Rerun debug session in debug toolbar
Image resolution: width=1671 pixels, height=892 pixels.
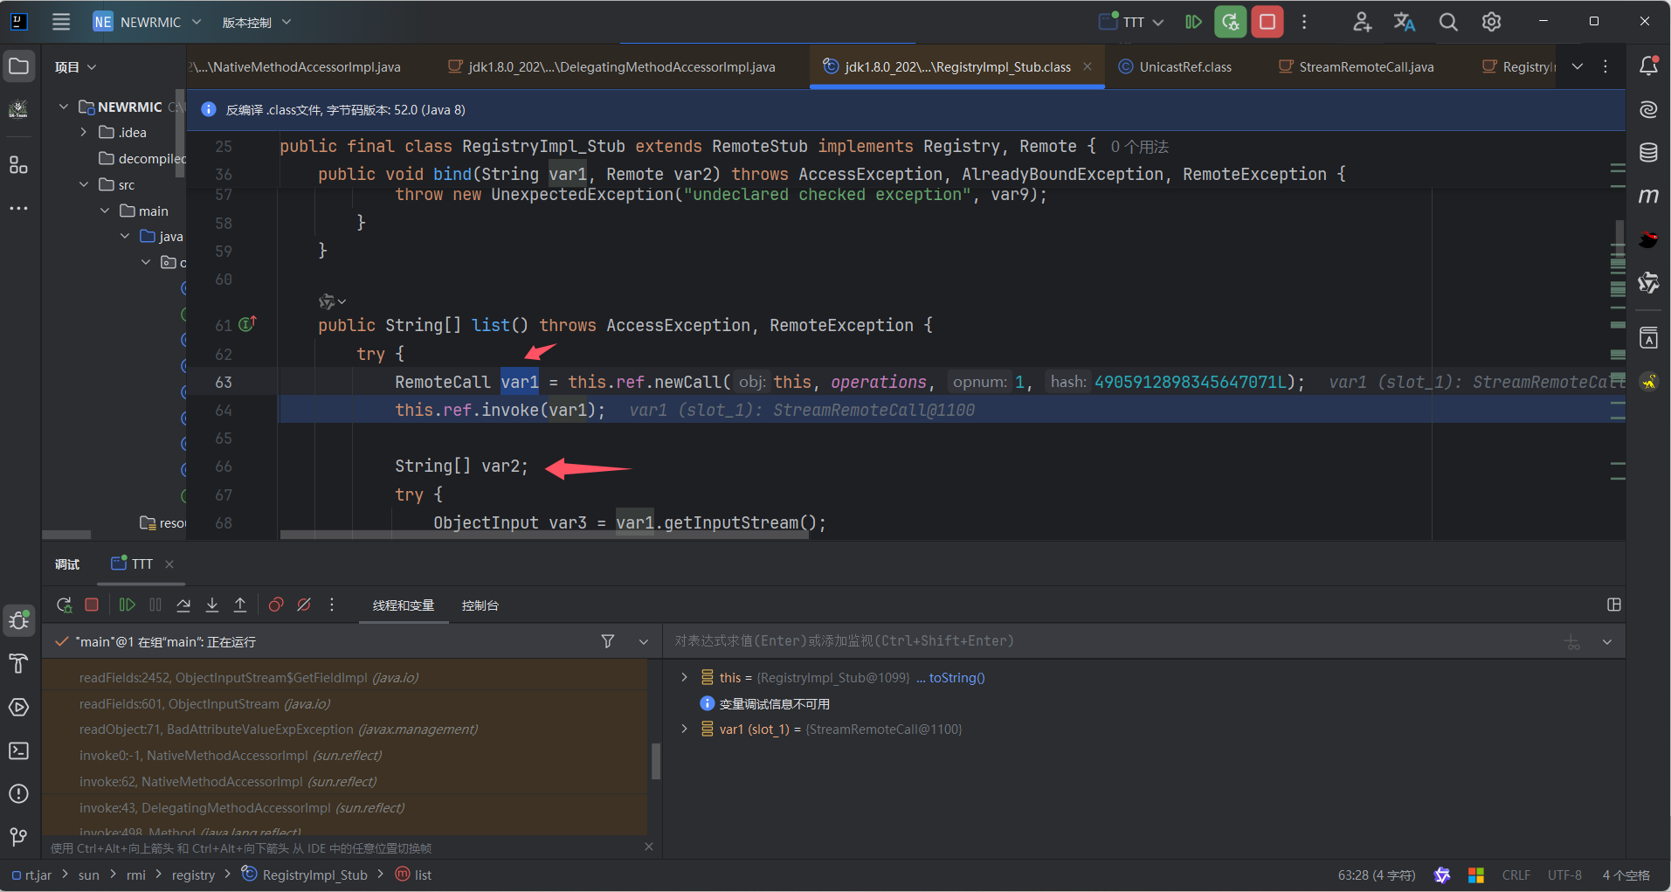(64, 605)
